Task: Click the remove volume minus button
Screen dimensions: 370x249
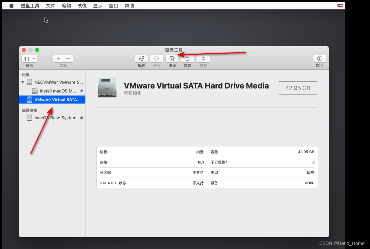Action: click(68, 59)
